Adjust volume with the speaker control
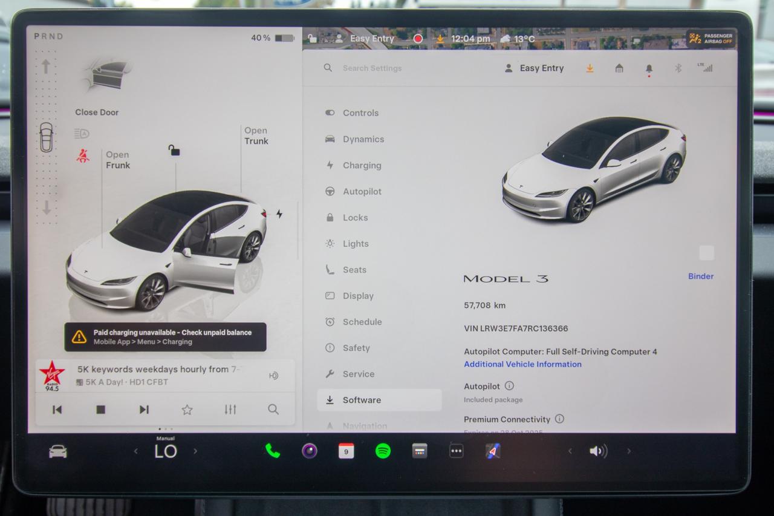Screen dimensions: 774x516 pyautogui.click(x=597, y=451)
